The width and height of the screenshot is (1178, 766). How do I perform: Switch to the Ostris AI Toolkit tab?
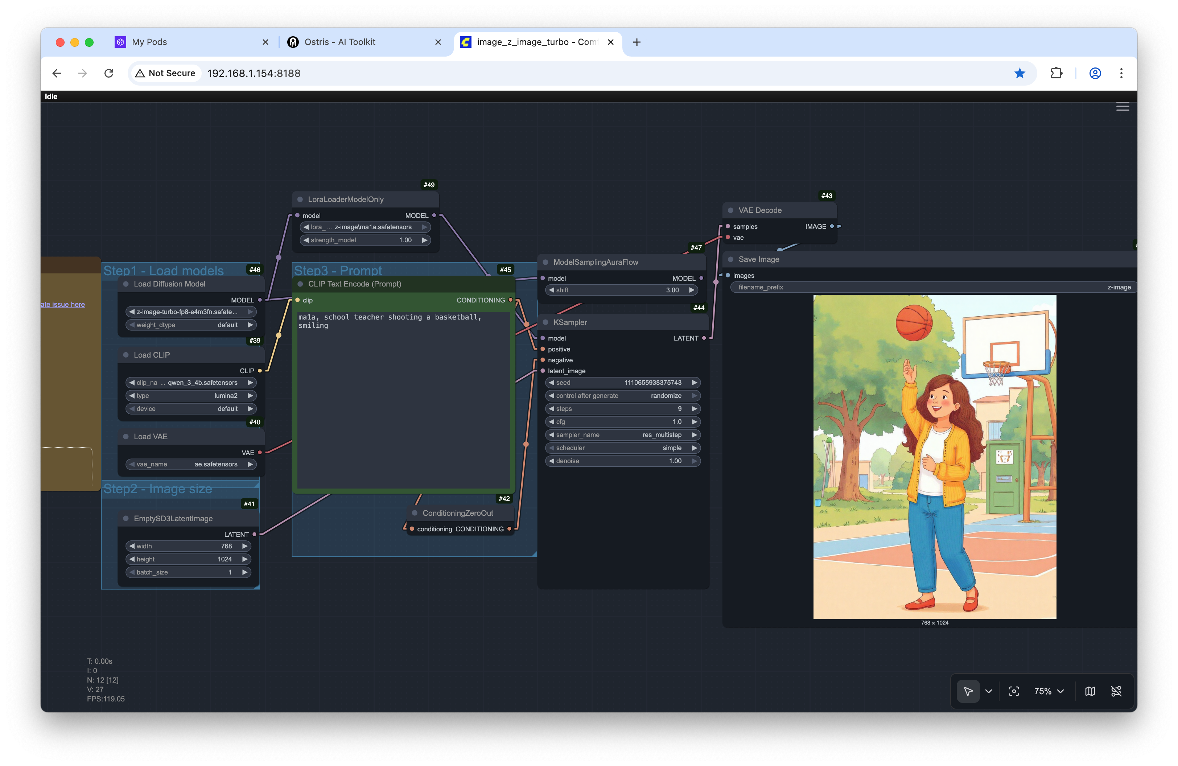pos(339,42)
